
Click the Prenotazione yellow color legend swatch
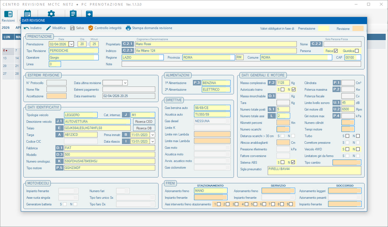[323, 28]
